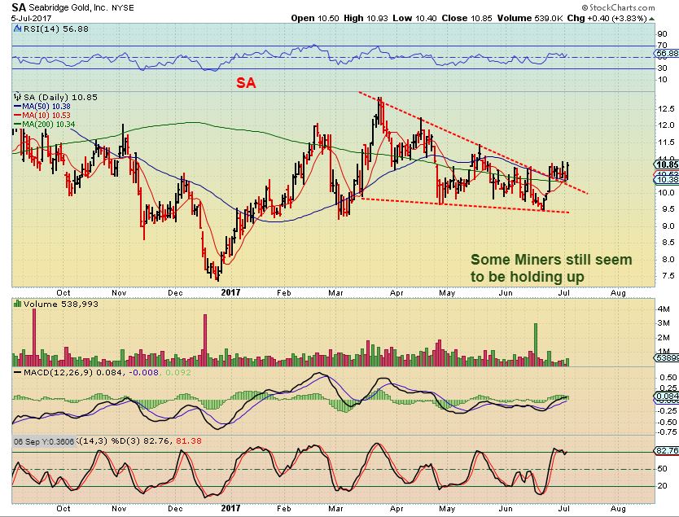Click the black MACD line marker in legend
Image resolution: width=679 pixels, height=517 pixels.
point(18,372)
